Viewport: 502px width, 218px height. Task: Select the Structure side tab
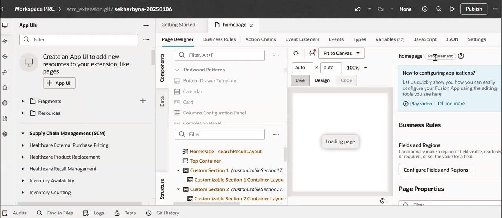(x=162, y=189)
